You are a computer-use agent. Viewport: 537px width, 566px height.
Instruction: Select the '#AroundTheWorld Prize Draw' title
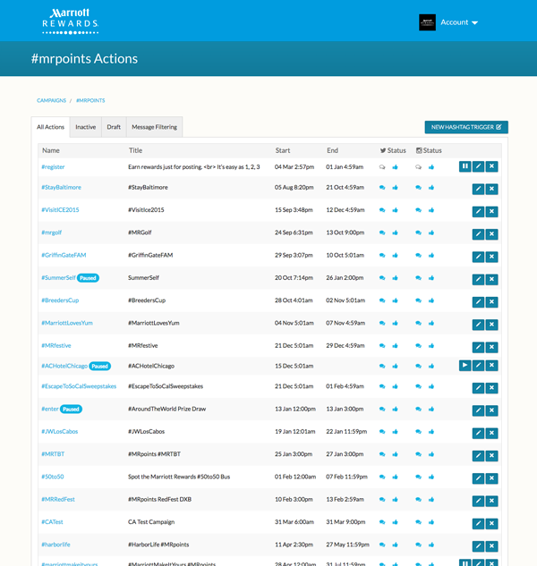pos(167,409)
